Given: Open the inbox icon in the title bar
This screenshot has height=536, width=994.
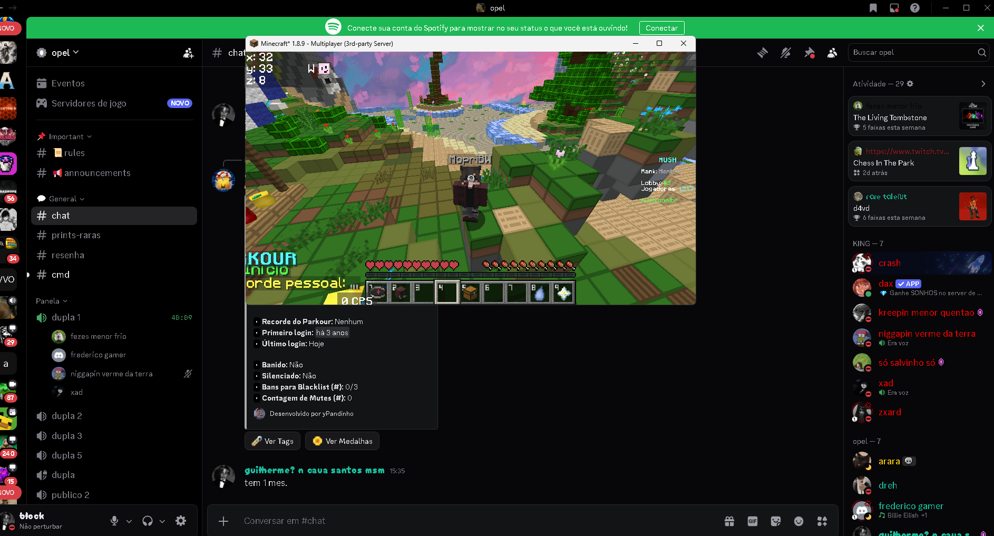Looking at the screenshot, I should (894, 8).
